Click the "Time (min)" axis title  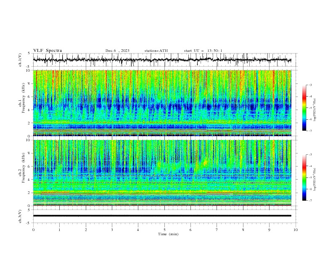tap(168, 234)
